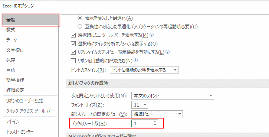Click info icon beside リボンを自動的に折りたたむ
This screenshot has width=269, height=137.
click(136, 61)
